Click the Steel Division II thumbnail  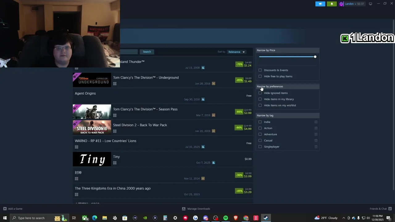pos(92,128)
